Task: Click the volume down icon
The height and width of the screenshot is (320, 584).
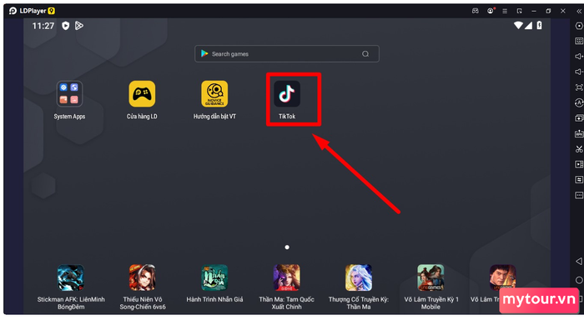Action: point(579,72)
